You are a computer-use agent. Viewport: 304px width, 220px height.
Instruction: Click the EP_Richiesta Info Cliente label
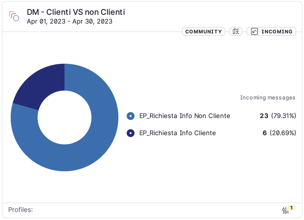pos(178,133)
